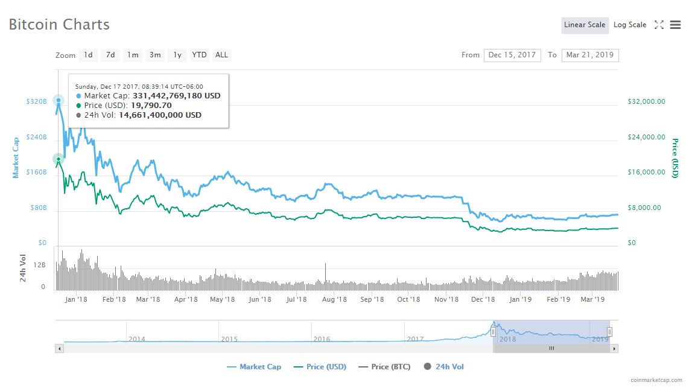Set zoom range to 1m
This screenshot has height=388, width=692.
click(x=132, y=55)
